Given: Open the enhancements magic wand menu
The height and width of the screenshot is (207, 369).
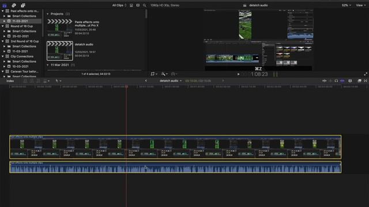Looking at the screenshot, I should pos(164,74).
